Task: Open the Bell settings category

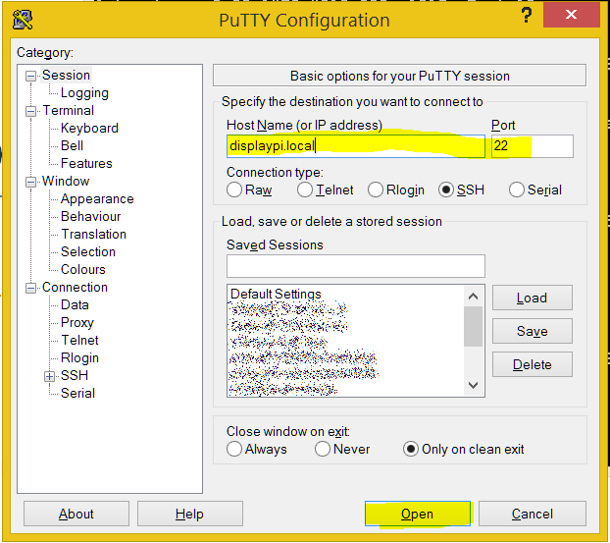Action: [72, 145]
